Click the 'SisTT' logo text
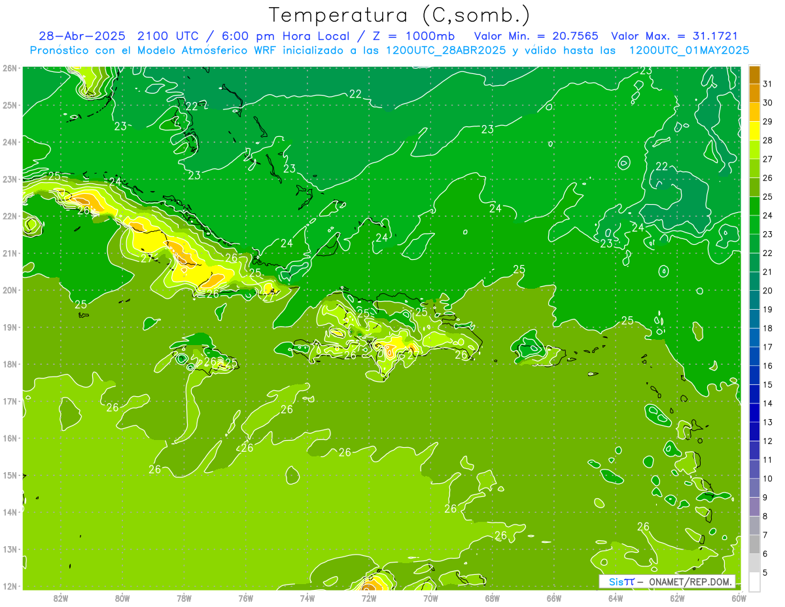The height and width of the screenshot is (607, 785). tap(621, 581)
